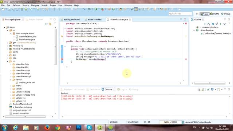
Task: Click the Sort icon in Outline panel
Action: pyautogui.click(x=209, y=24)
